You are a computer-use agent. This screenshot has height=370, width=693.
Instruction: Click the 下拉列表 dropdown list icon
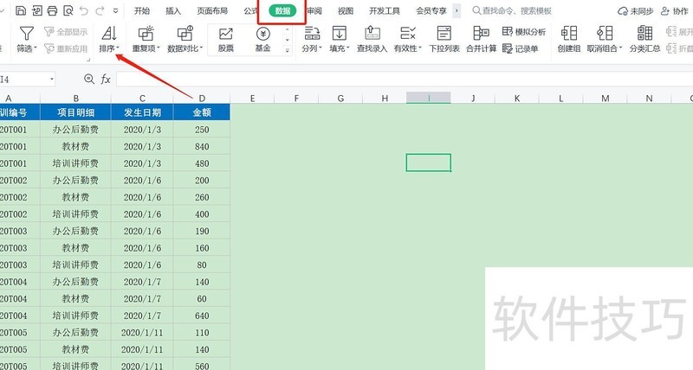444,34
